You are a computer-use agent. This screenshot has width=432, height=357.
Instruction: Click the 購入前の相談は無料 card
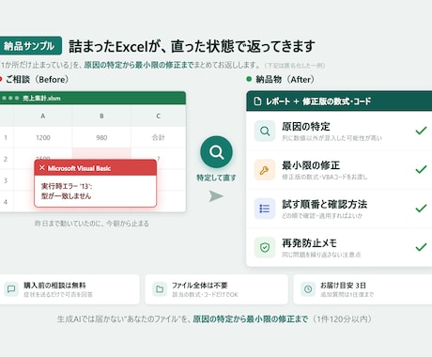click(x=69, y=289)
